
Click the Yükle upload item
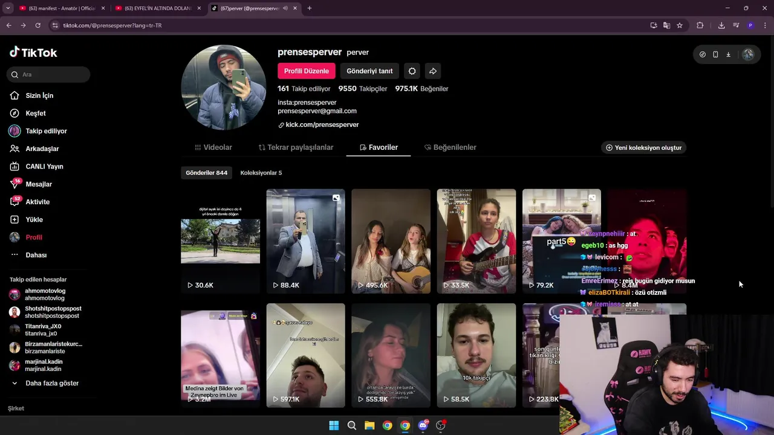(34, 219)
